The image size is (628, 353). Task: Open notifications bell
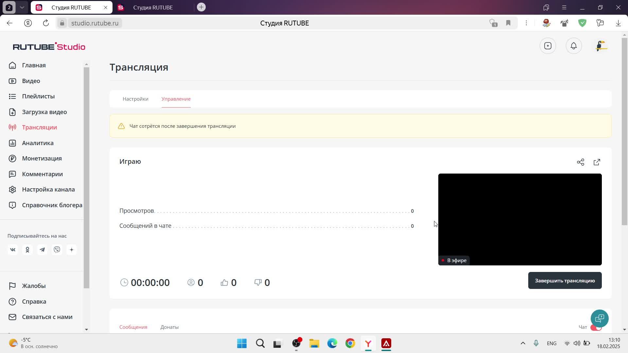(574, 46)
